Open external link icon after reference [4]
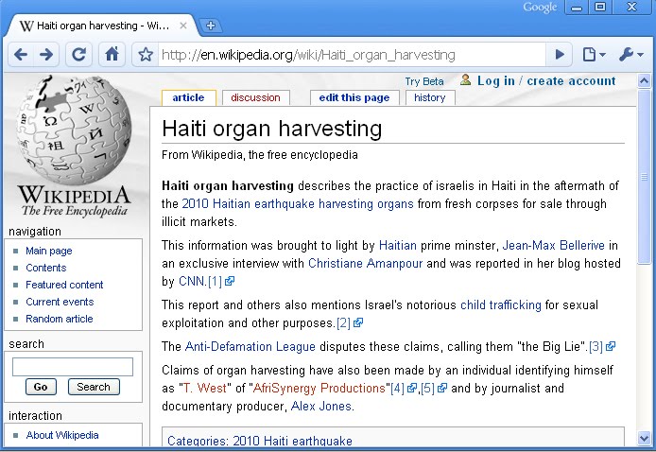The height and width of the screenshot is (452, 656). coord(412,389)
